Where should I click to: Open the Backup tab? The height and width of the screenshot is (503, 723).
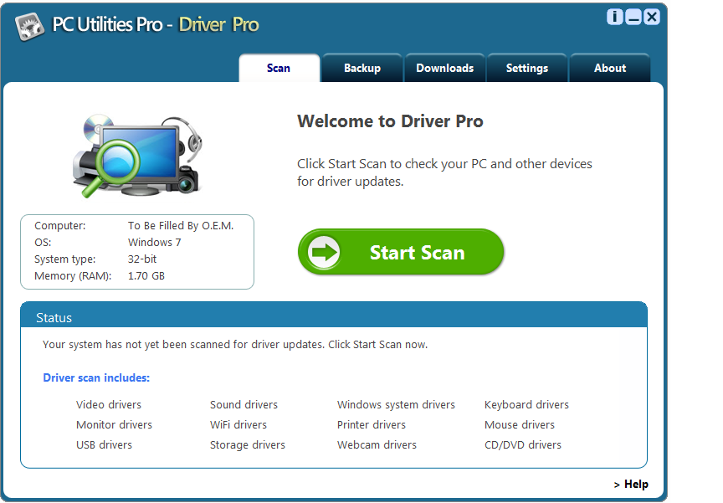pyautogui.click(x=362, y=69)
